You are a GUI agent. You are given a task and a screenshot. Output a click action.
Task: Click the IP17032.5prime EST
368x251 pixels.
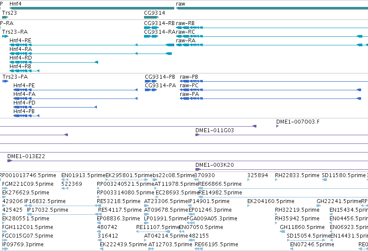pyautogui.click(x=48, y=210)
